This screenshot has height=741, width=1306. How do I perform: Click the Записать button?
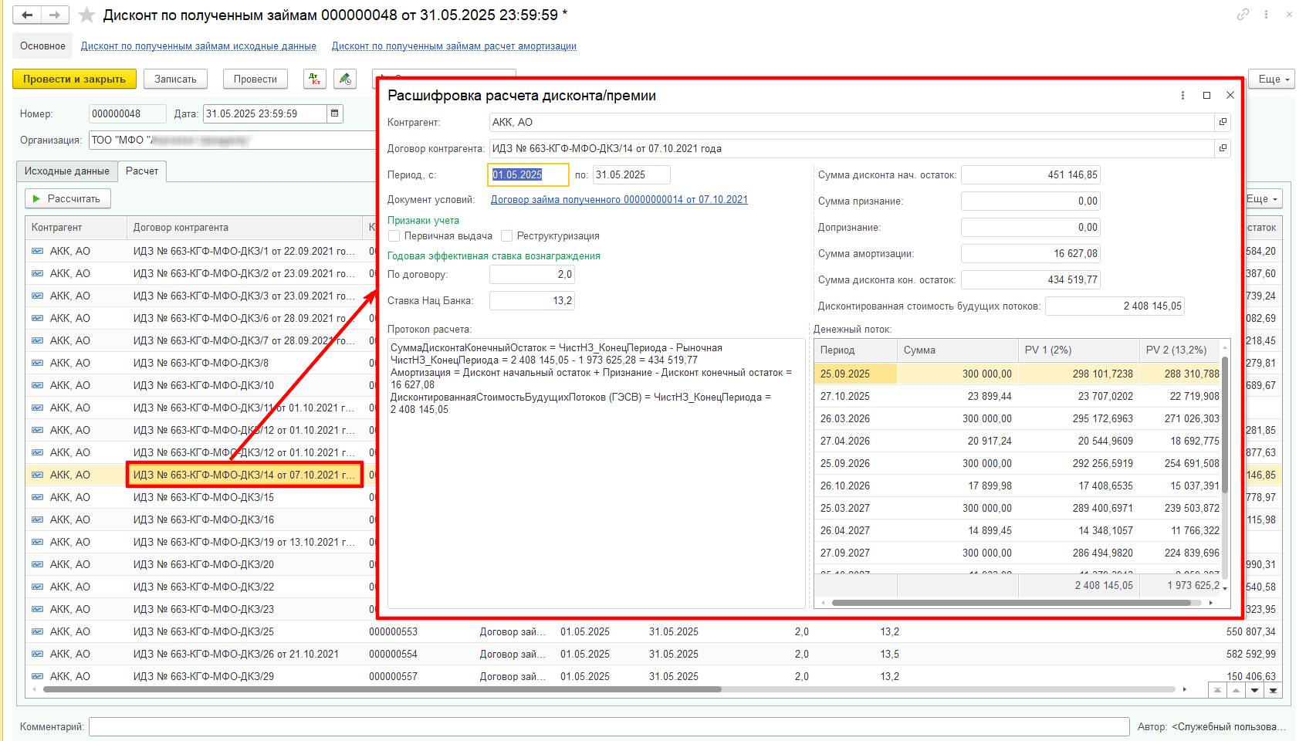[x=175, y=79]
